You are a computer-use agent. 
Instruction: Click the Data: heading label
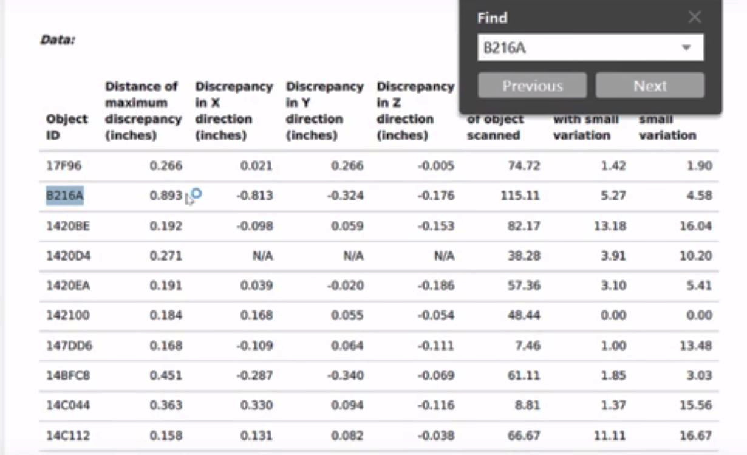coord(57,41)
